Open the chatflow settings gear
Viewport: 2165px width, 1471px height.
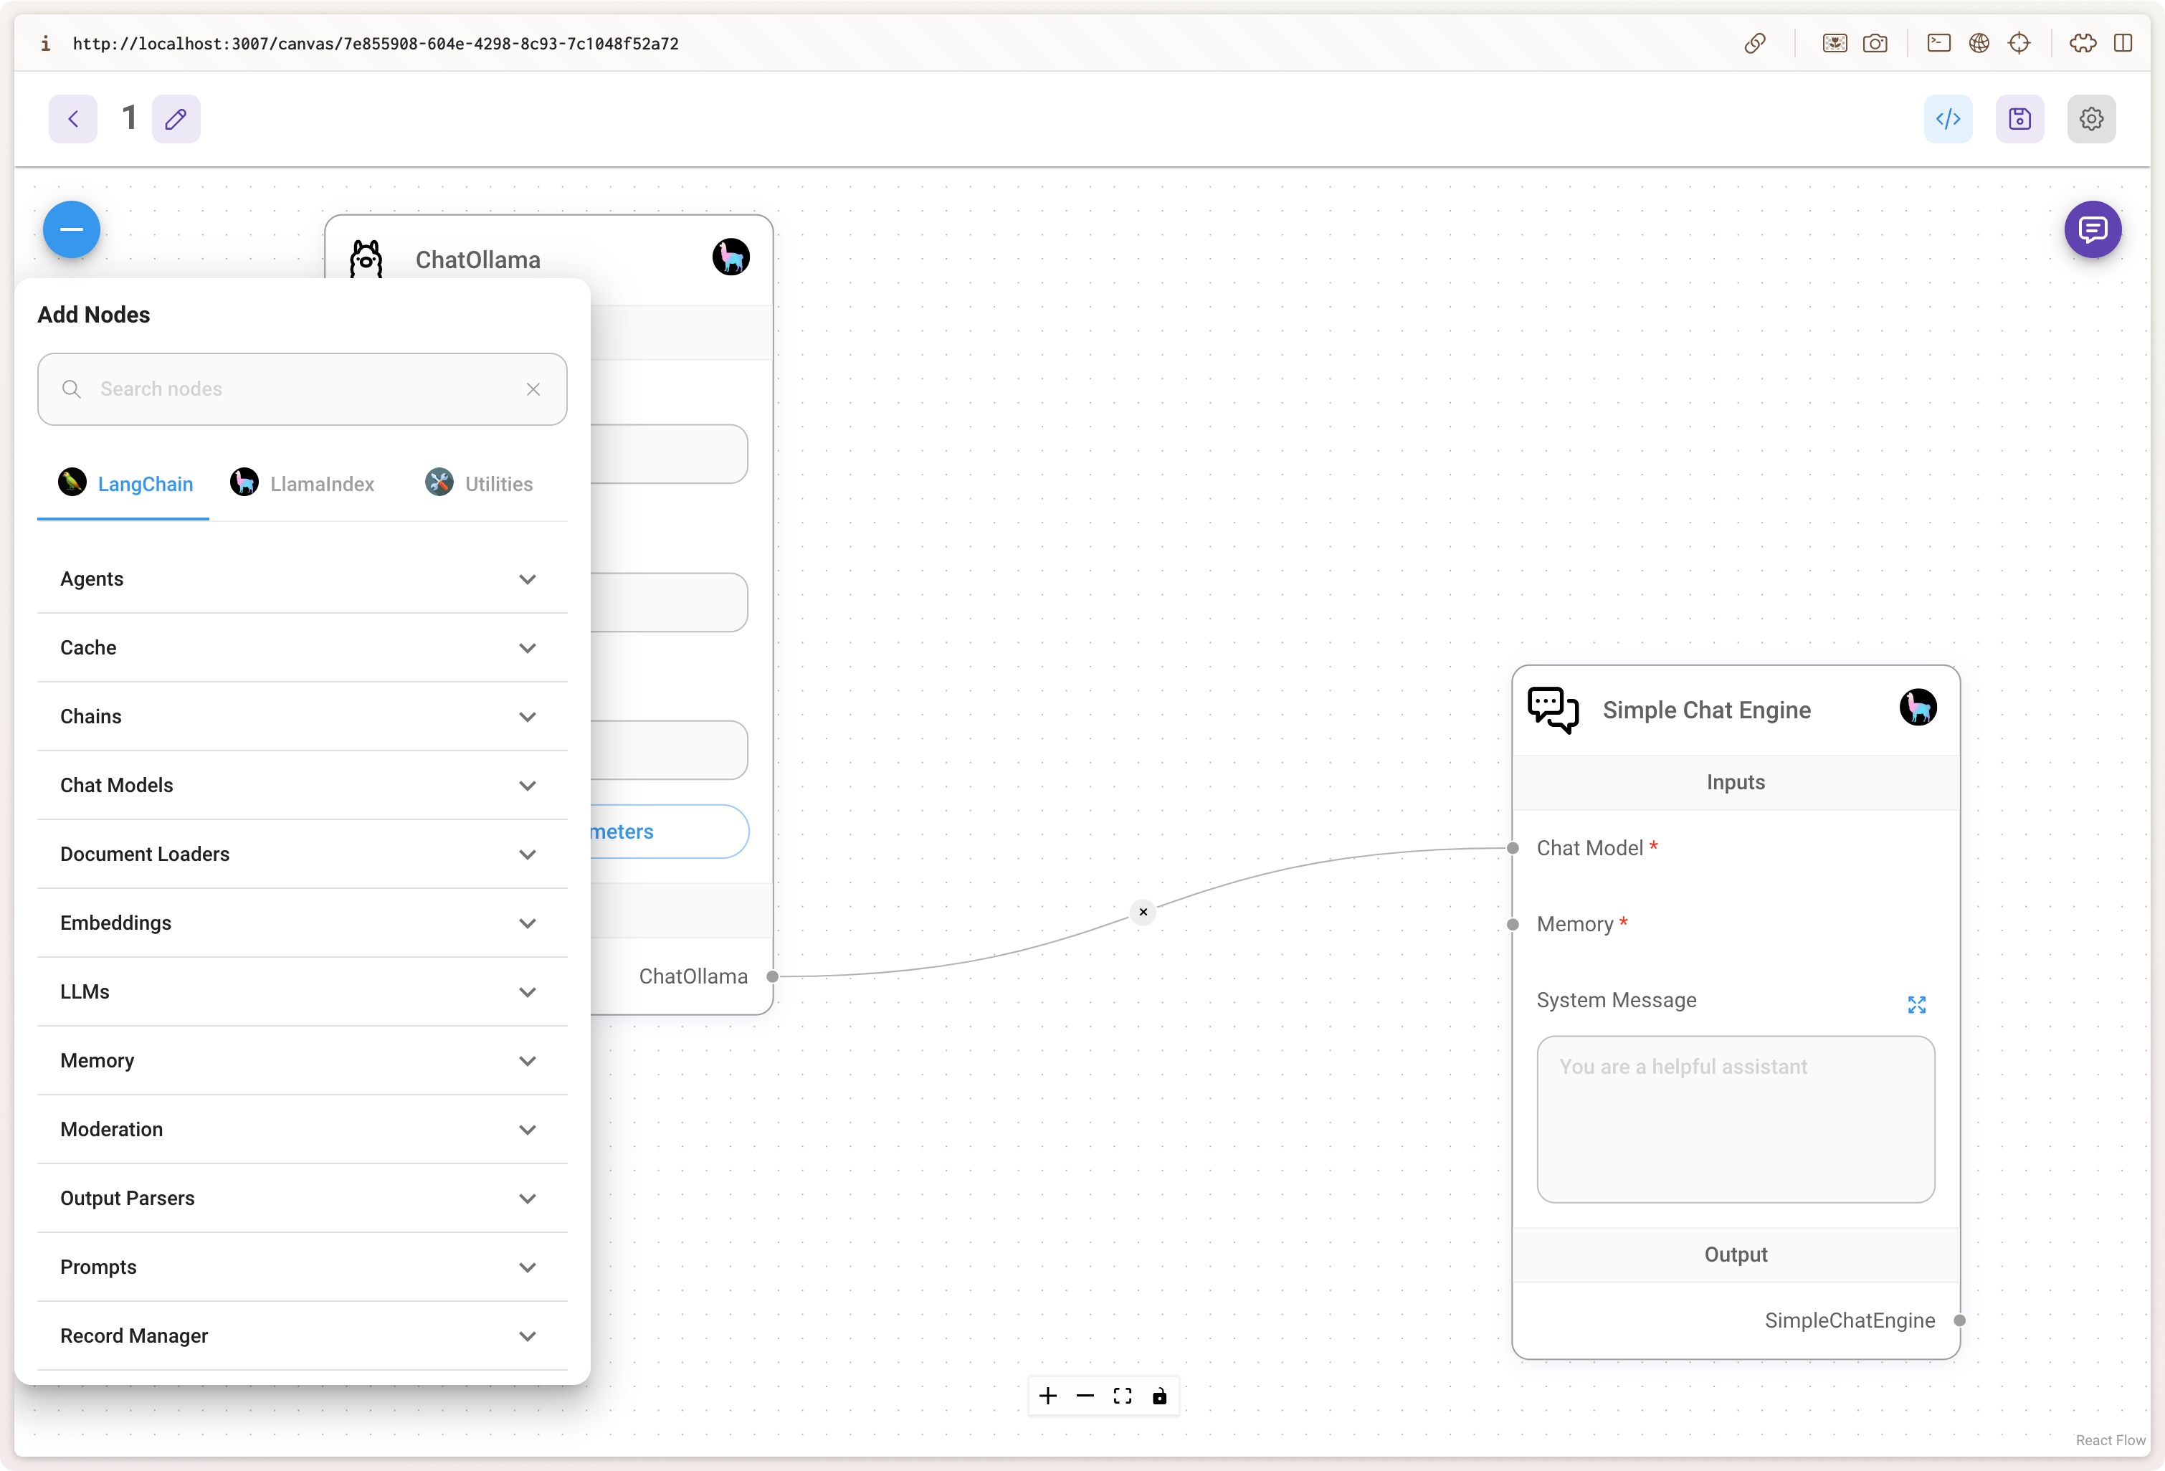pyautogui.click(x=2090, y=118)
